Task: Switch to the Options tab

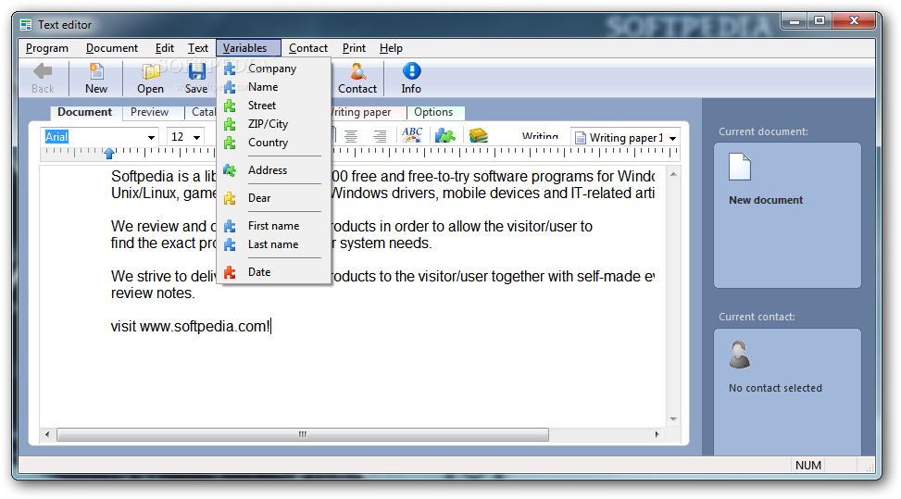Action: tap(434, 112)
